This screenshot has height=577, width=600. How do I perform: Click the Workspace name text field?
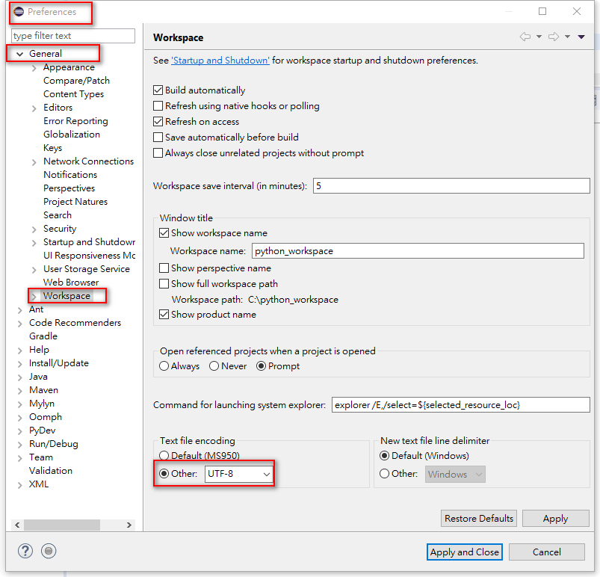418,251
